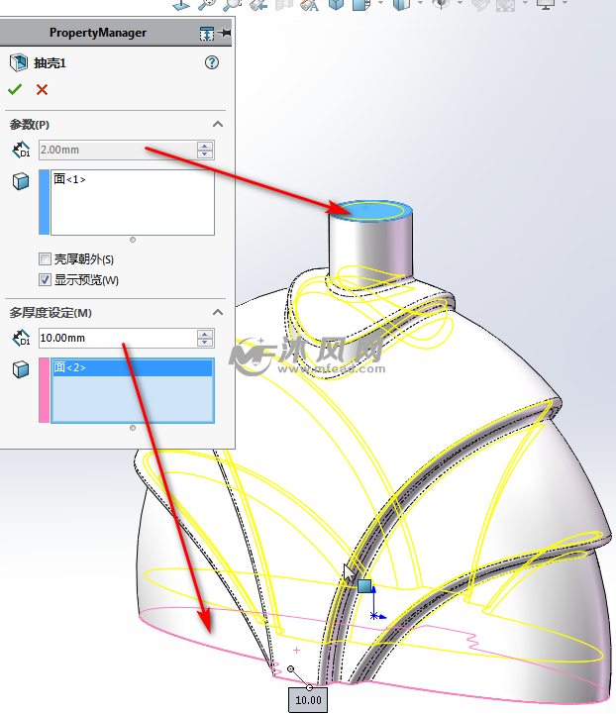
Task: Click the multi-thickness faces cube icon
Action: pos(21,369)
